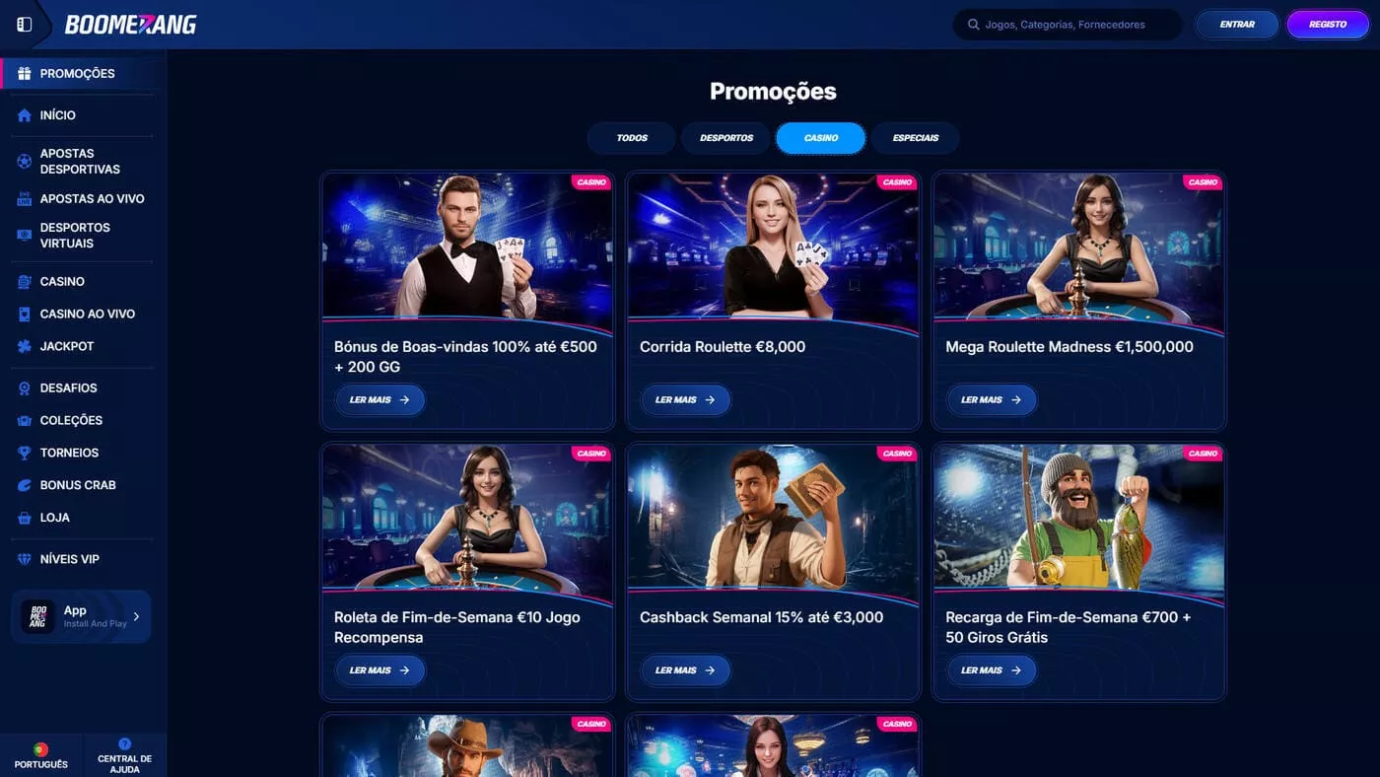Viewport: 1380px width, 777px height.
Task: Click the Entrar login button
Action: pos(1237,25)
